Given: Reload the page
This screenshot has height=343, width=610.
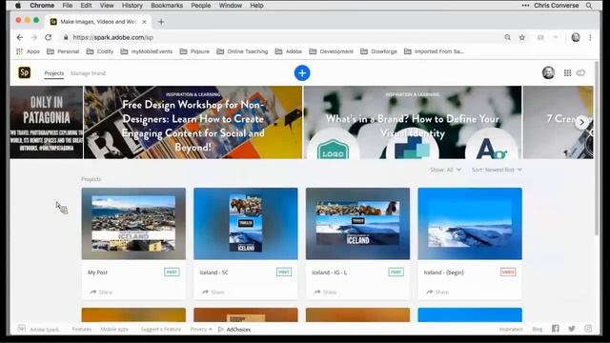Looking at the screenshot, I should (49, 37).
